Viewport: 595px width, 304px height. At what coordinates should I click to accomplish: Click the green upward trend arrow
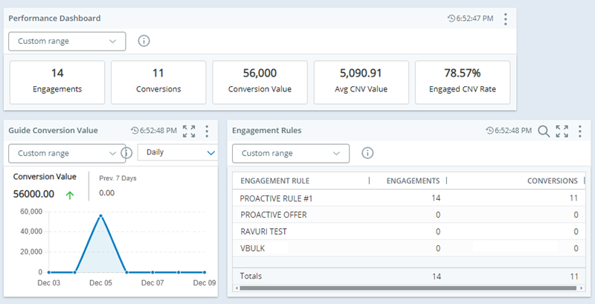(x=70, y=195)
